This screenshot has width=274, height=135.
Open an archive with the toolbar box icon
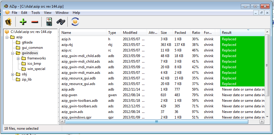(8, 22)
